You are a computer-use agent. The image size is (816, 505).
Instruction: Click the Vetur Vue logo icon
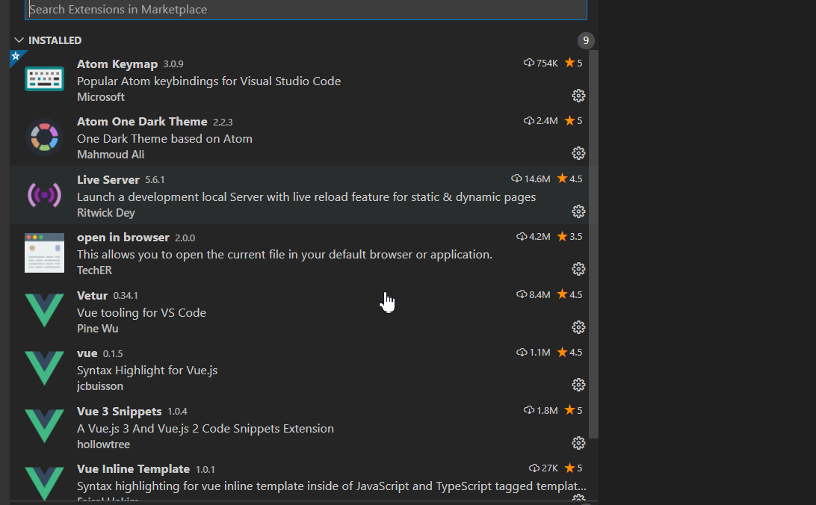(44, 311)
